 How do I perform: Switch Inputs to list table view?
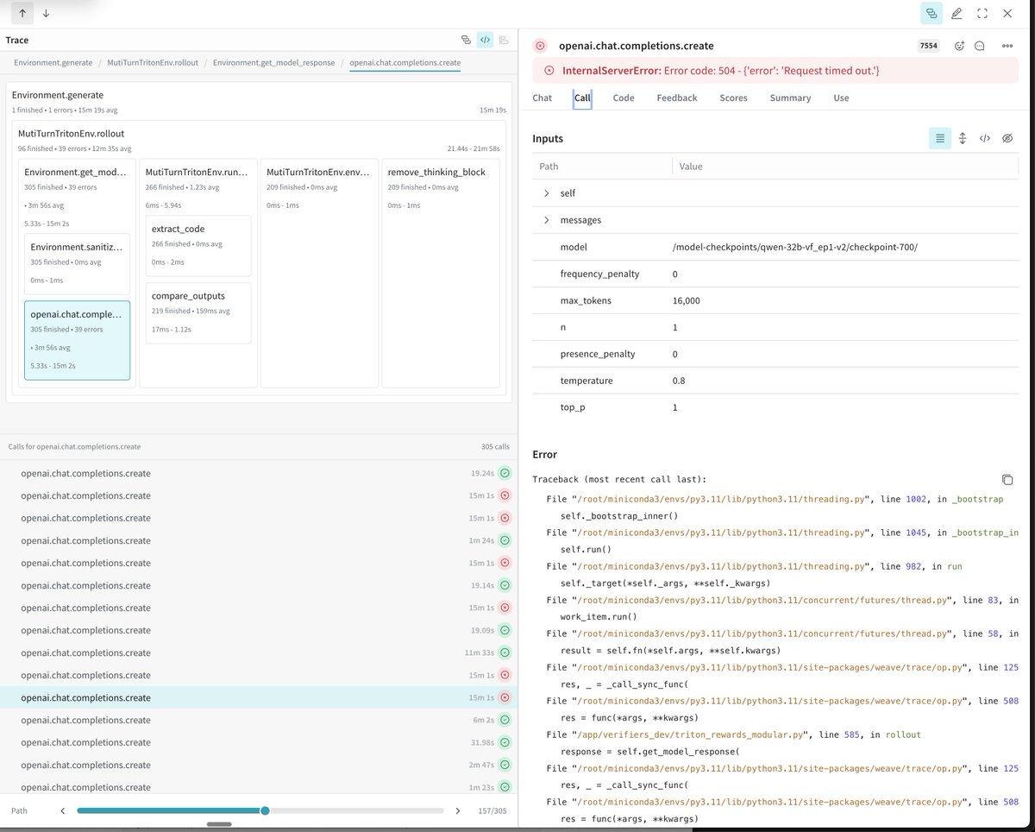coord(940,138)
